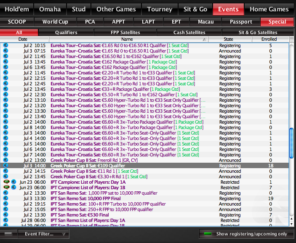296x243 pixels.
Task: Select IPT San Remo Sat: €530 Final
Action: 144,215
